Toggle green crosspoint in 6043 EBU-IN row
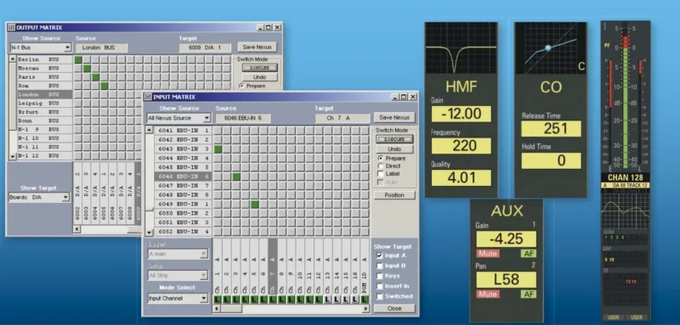The image size is (680, 325). pos(218,148)
